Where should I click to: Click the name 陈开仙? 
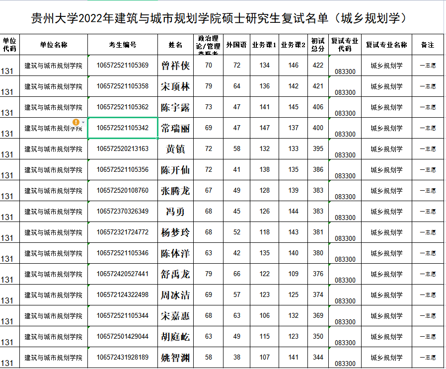175,170
